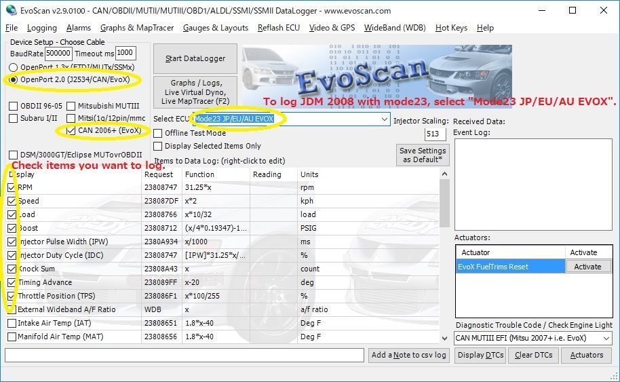Uncheck the RPM log item
The width and height of the screenshot is (620, 382).
pos(12,187)
